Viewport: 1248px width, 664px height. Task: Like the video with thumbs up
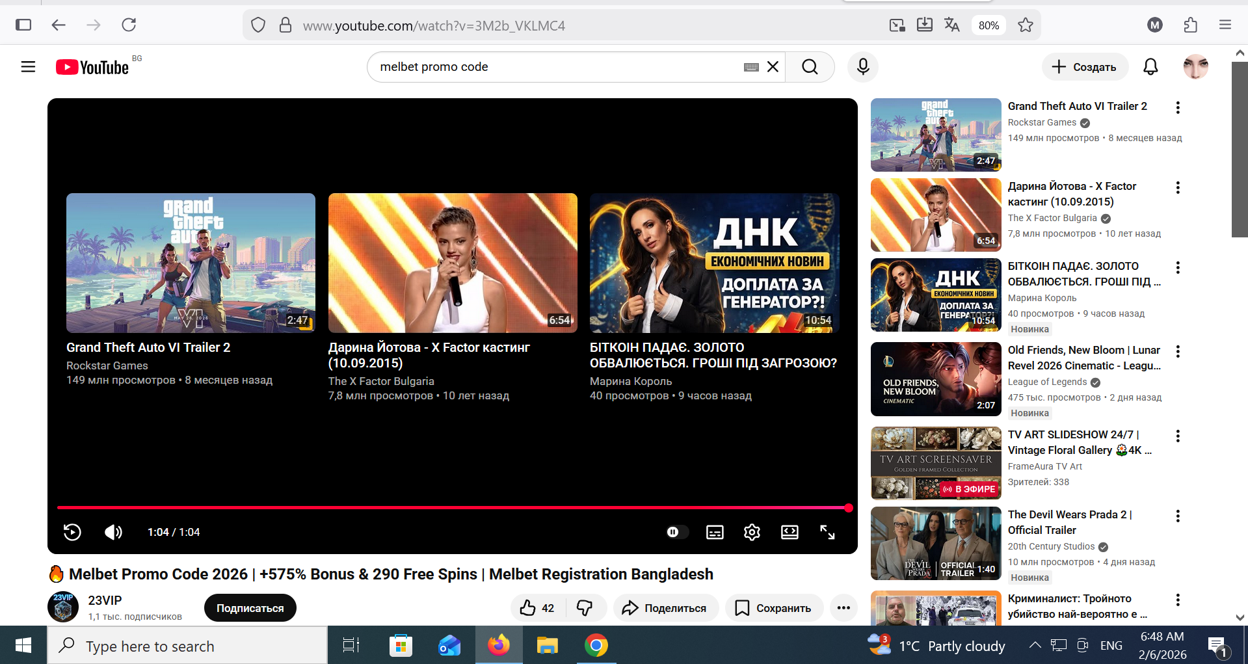[537, 608]
